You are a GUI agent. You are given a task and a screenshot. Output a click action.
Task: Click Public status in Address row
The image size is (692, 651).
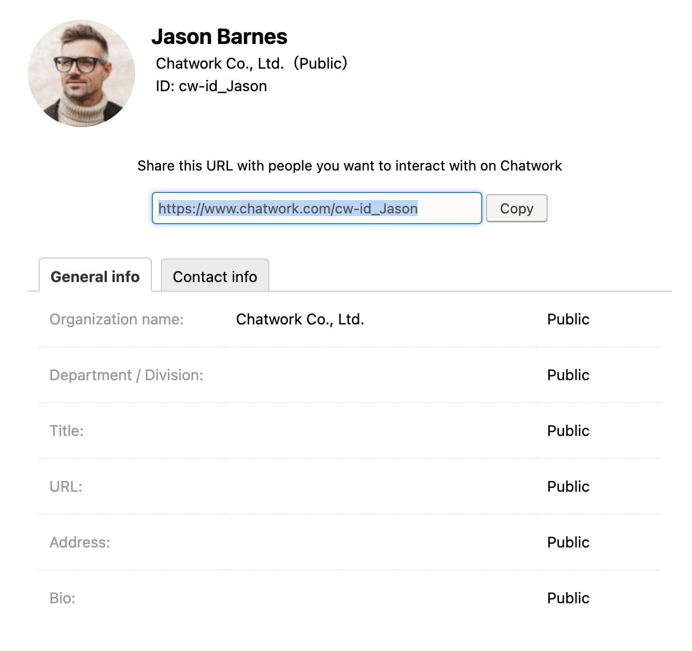(x=568, y=542)
